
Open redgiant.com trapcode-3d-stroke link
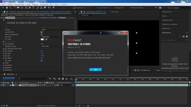point(89,57)
